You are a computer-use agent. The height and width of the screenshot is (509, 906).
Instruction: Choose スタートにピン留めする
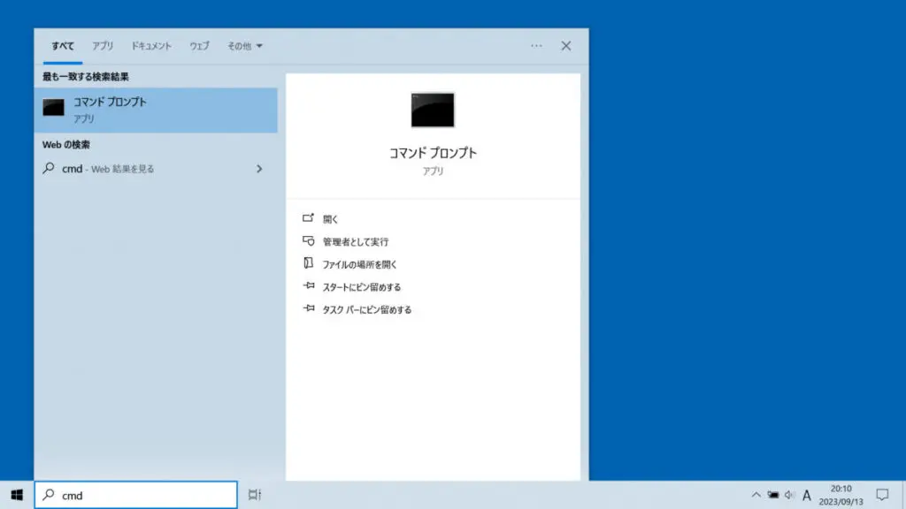coord(361,287)
